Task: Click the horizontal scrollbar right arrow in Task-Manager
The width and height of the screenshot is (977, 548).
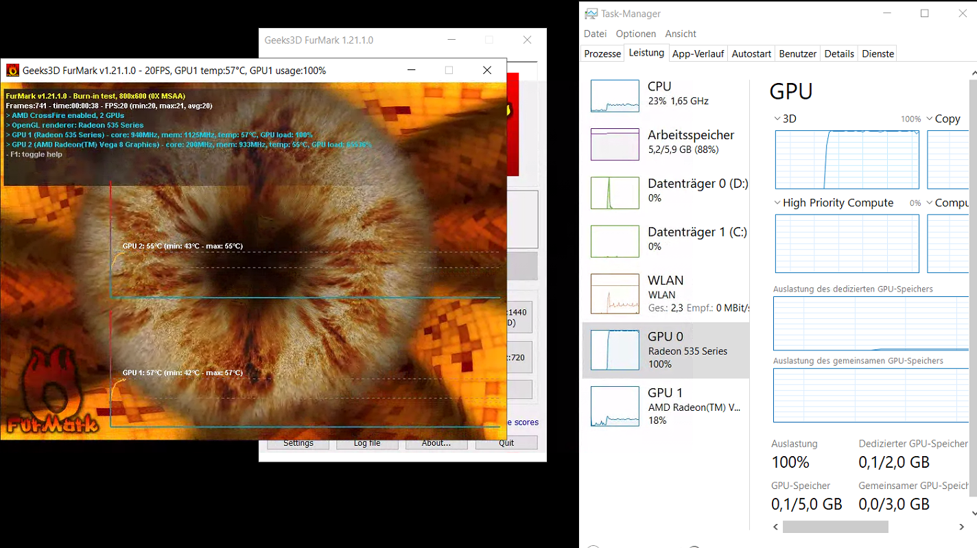Action: 962,527
